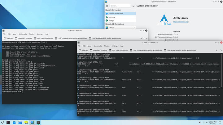This screenshot has width=223, height=125.
Task: Open Memory in Info Center sidebar
Action: [120, 17]
